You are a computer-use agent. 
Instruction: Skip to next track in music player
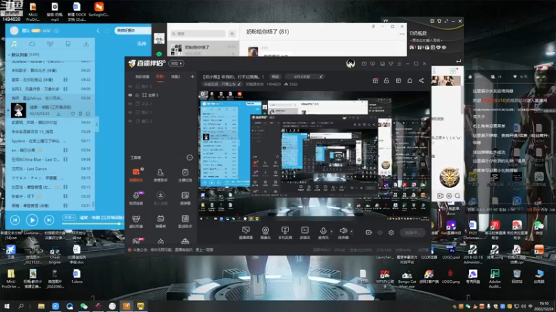click(49, 220)
